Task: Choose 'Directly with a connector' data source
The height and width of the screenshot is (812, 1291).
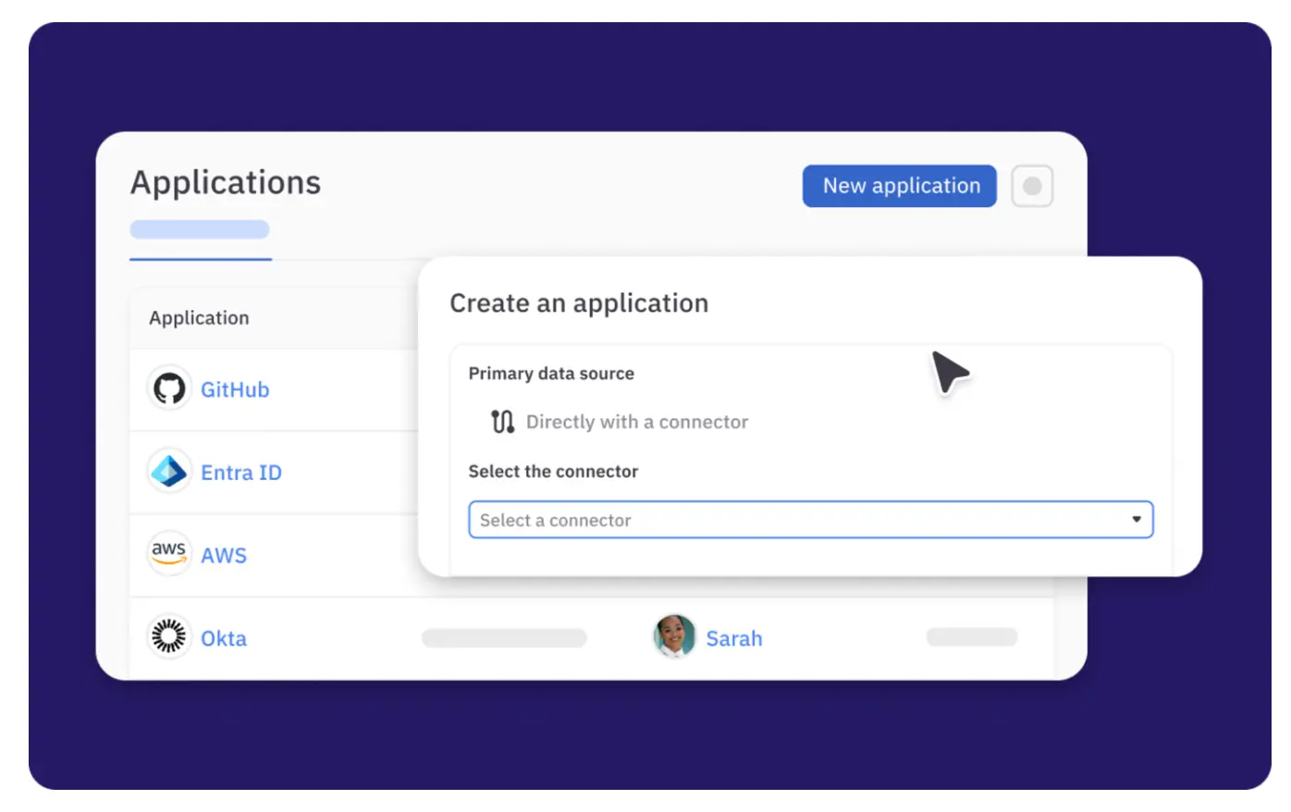Action: pyautogui.click(x=636, y=422)
